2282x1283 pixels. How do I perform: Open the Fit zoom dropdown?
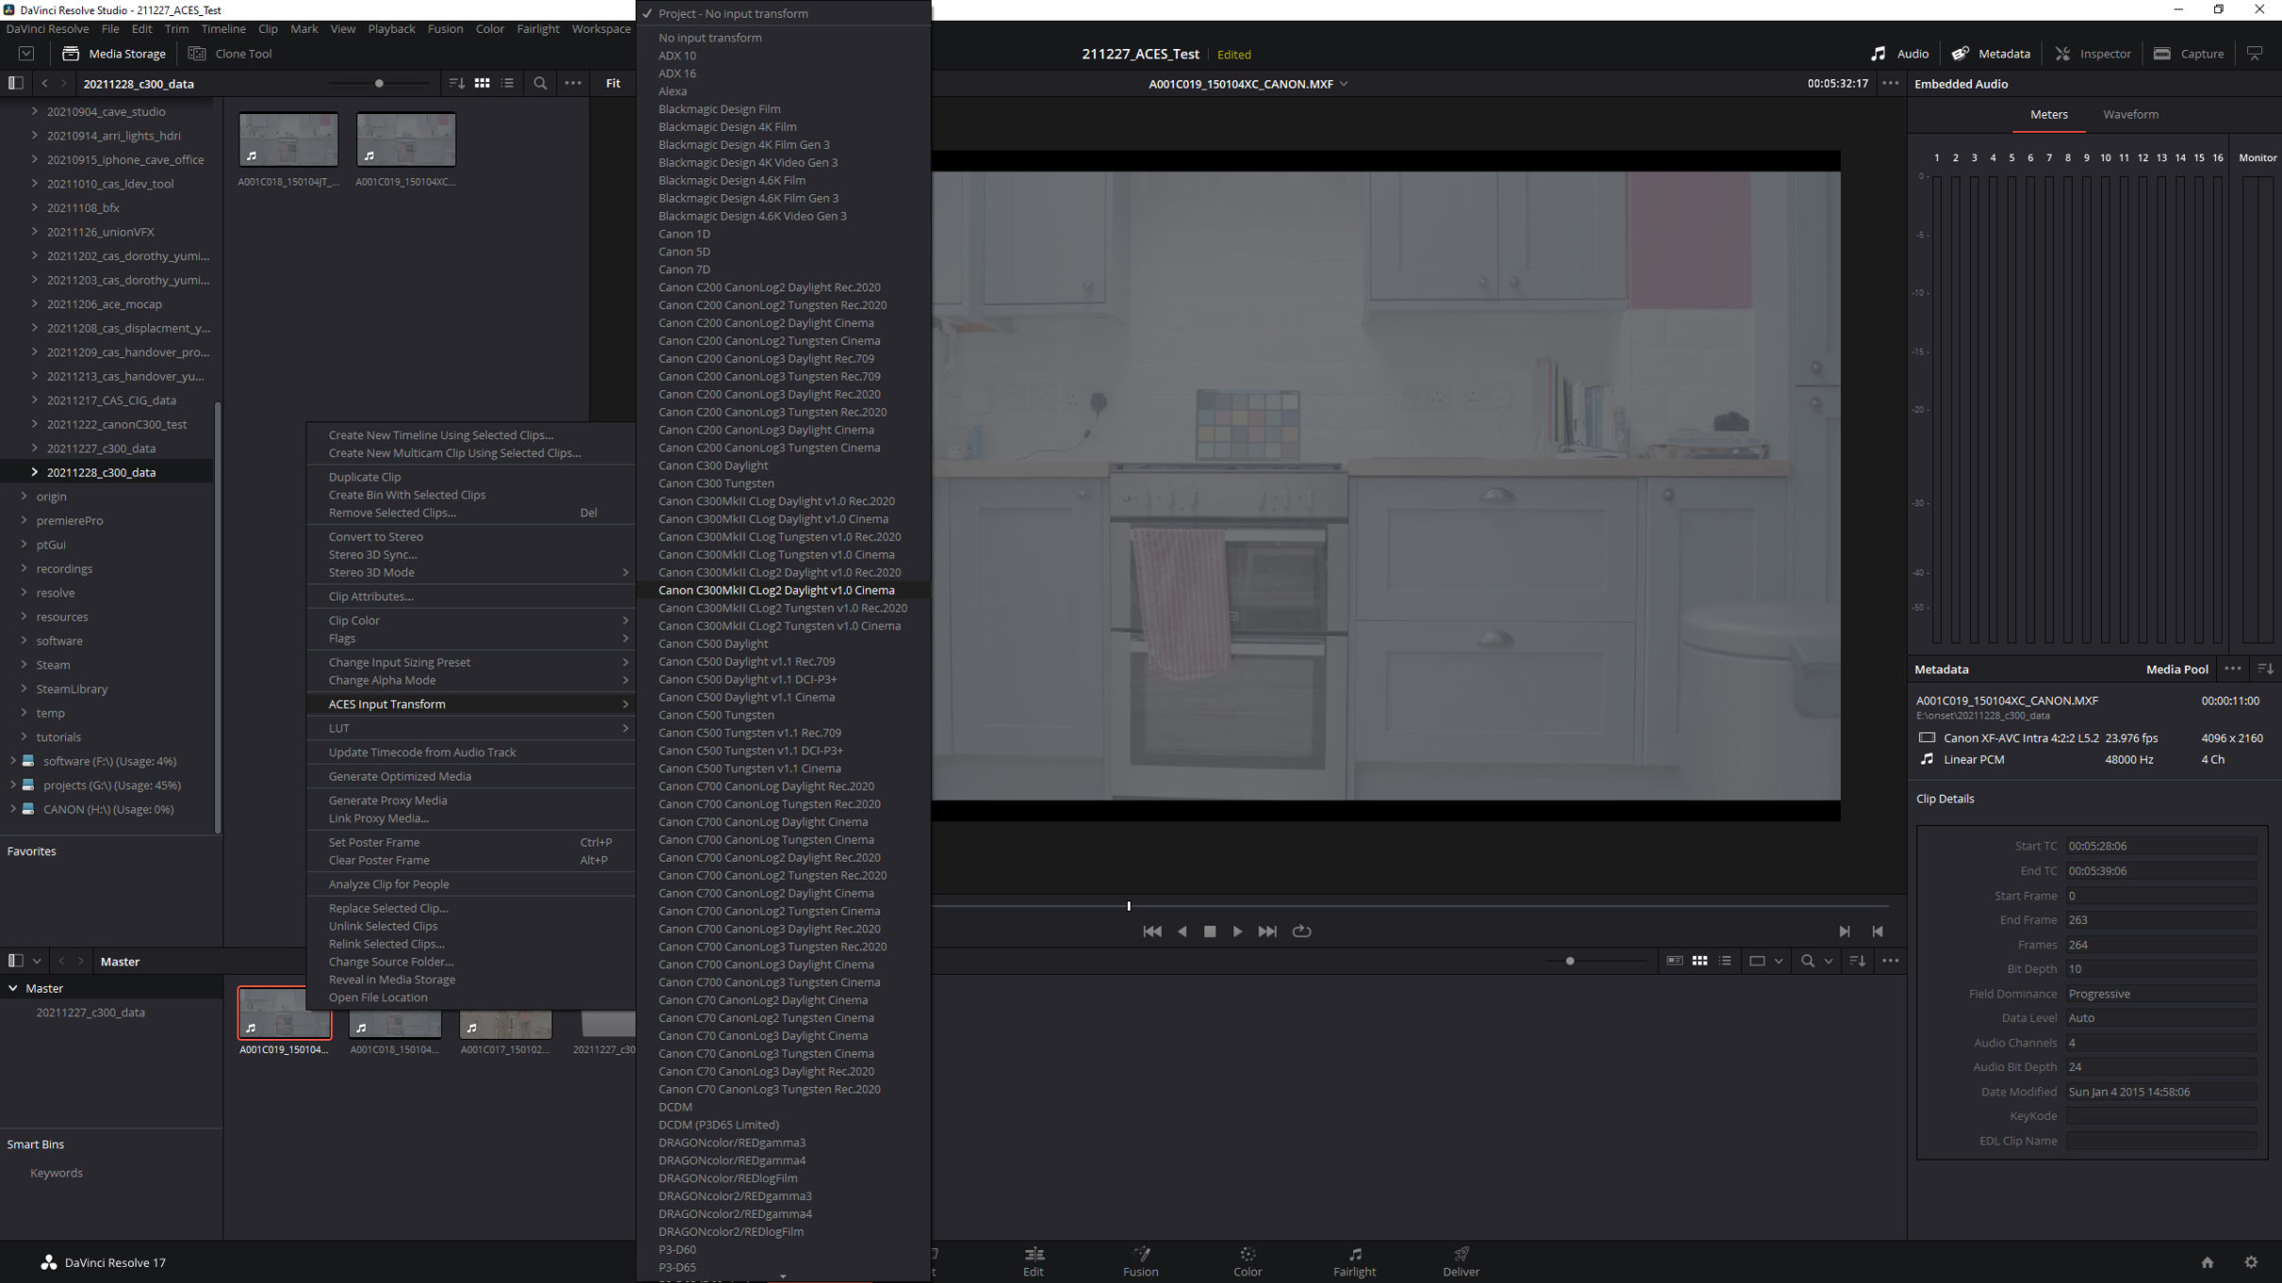(x=613, y=83)
